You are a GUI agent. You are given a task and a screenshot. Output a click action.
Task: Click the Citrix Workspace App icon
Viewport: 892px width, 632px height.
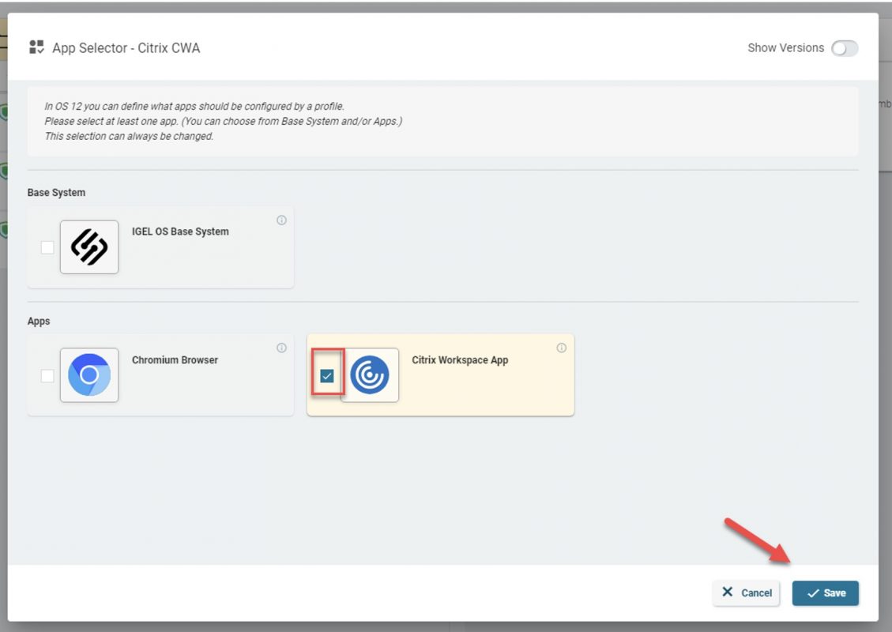[370, 375]
